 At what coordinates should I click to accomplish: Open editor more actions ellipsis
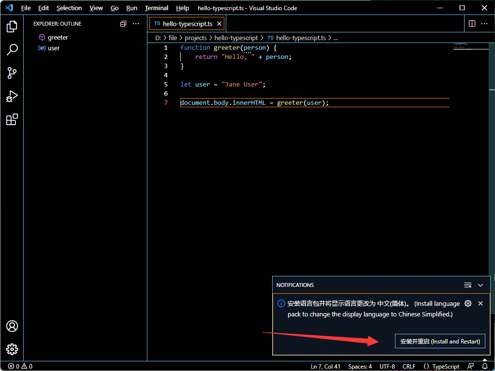485,24
